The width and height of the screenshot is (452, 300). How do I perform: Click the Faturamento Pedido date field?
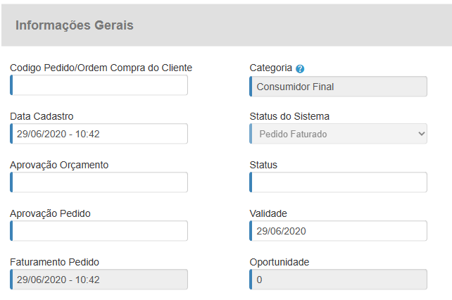click(99, 280)
